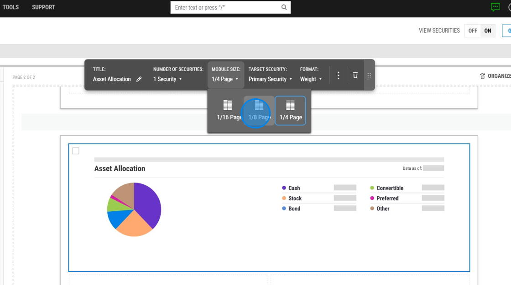Choose the 1/4 Page size option
This screenshot has height=285, width=511.
click(290, 111)
